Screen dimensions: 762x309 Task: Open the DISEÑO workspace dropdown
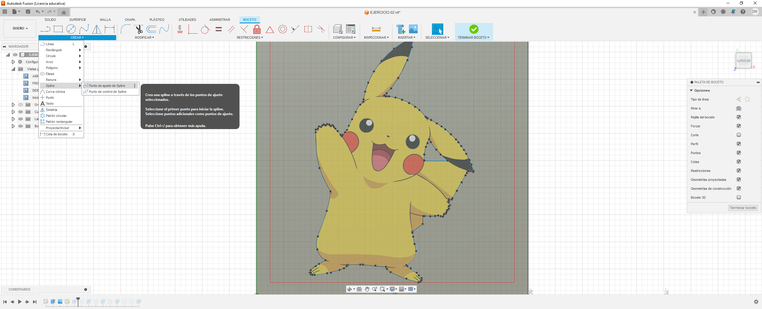pyautogui.click(x=20, y=29)
